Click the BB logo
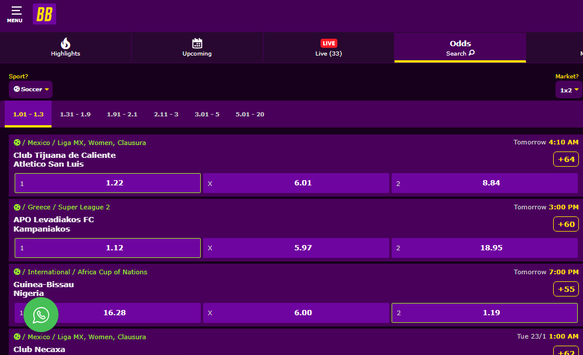 click(44, 14)
